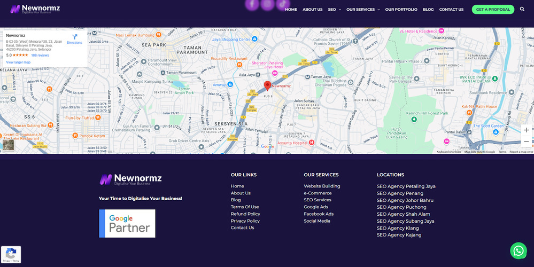Image resolution: width=534 pixels, height=267 pixels.
Task: Open the Facebook Ads service link
Action: coord(319,214)
